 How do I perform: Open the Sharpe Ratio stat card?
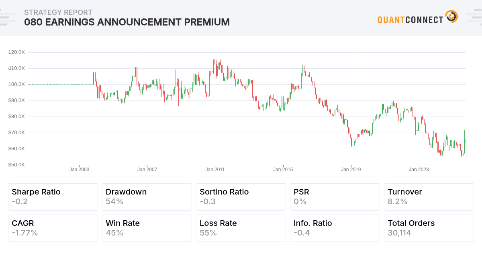click(x=53, y=197)
